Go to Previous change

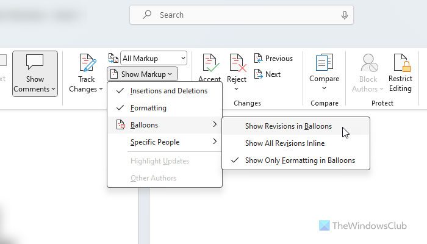pos(273,59)
